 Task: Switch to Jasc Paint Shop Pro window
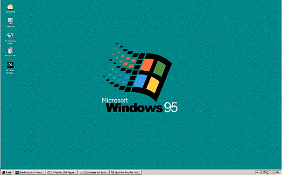(x=126, y=173)
